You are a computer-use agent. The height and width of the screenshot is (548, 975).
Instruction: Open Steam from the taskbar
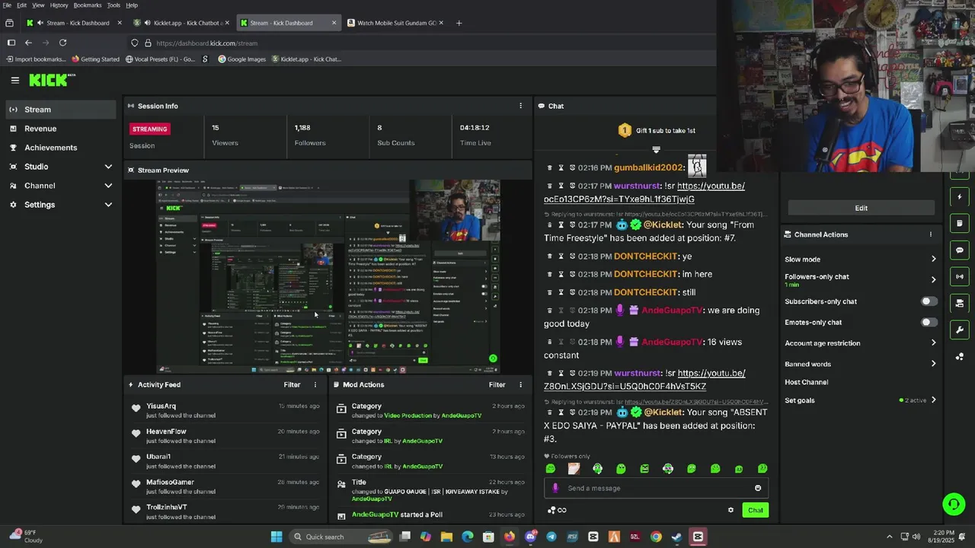pos(676,537)
